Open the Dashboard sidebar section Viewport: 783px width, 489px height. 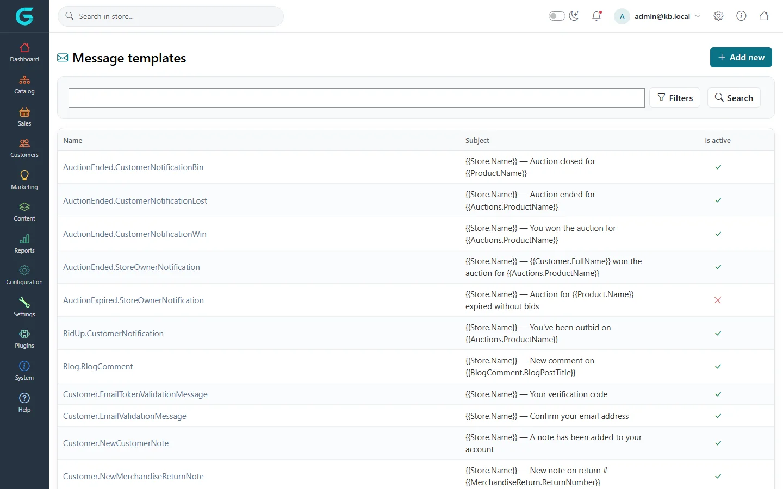24,53
